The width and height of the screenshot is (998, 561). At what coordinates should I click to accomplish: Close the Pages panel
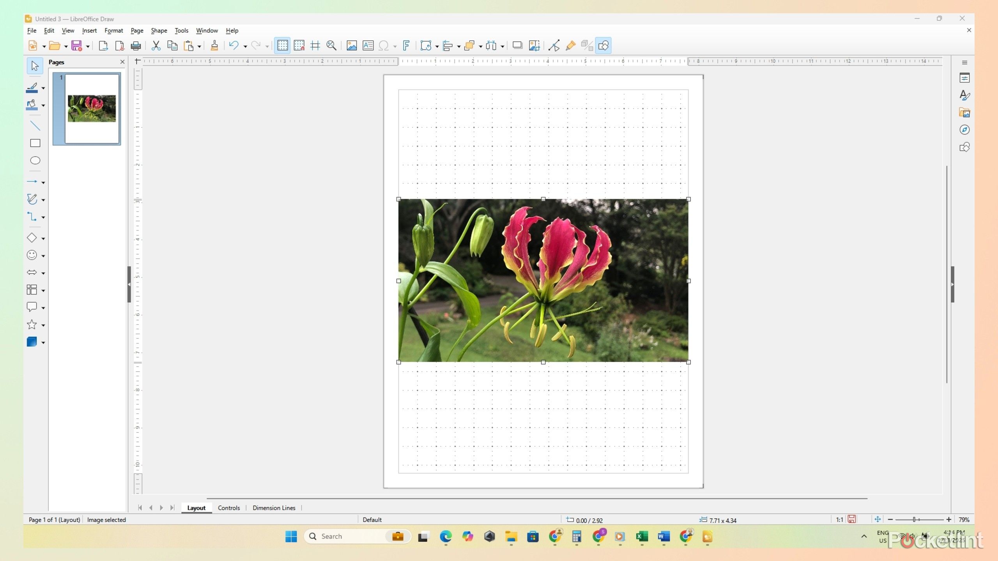pyautogui.click(x=122, y=62)
